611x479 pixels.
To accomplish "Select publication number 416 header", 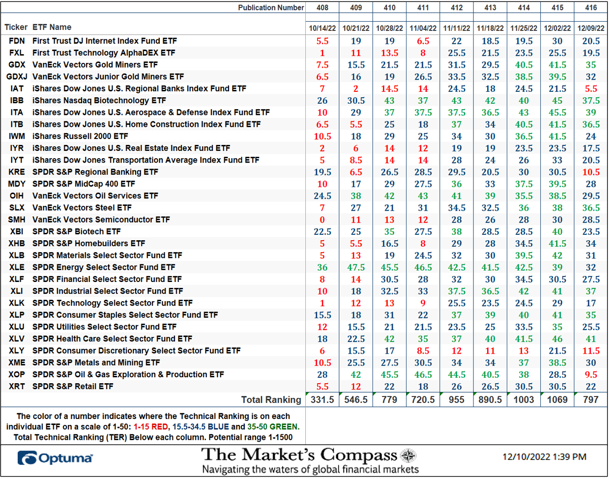I will coord(591,7).
